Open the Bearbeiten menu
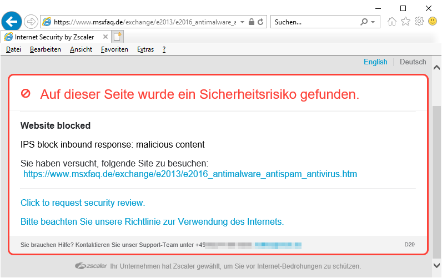Screen dimensions: 442x278 tap(46, 49)
